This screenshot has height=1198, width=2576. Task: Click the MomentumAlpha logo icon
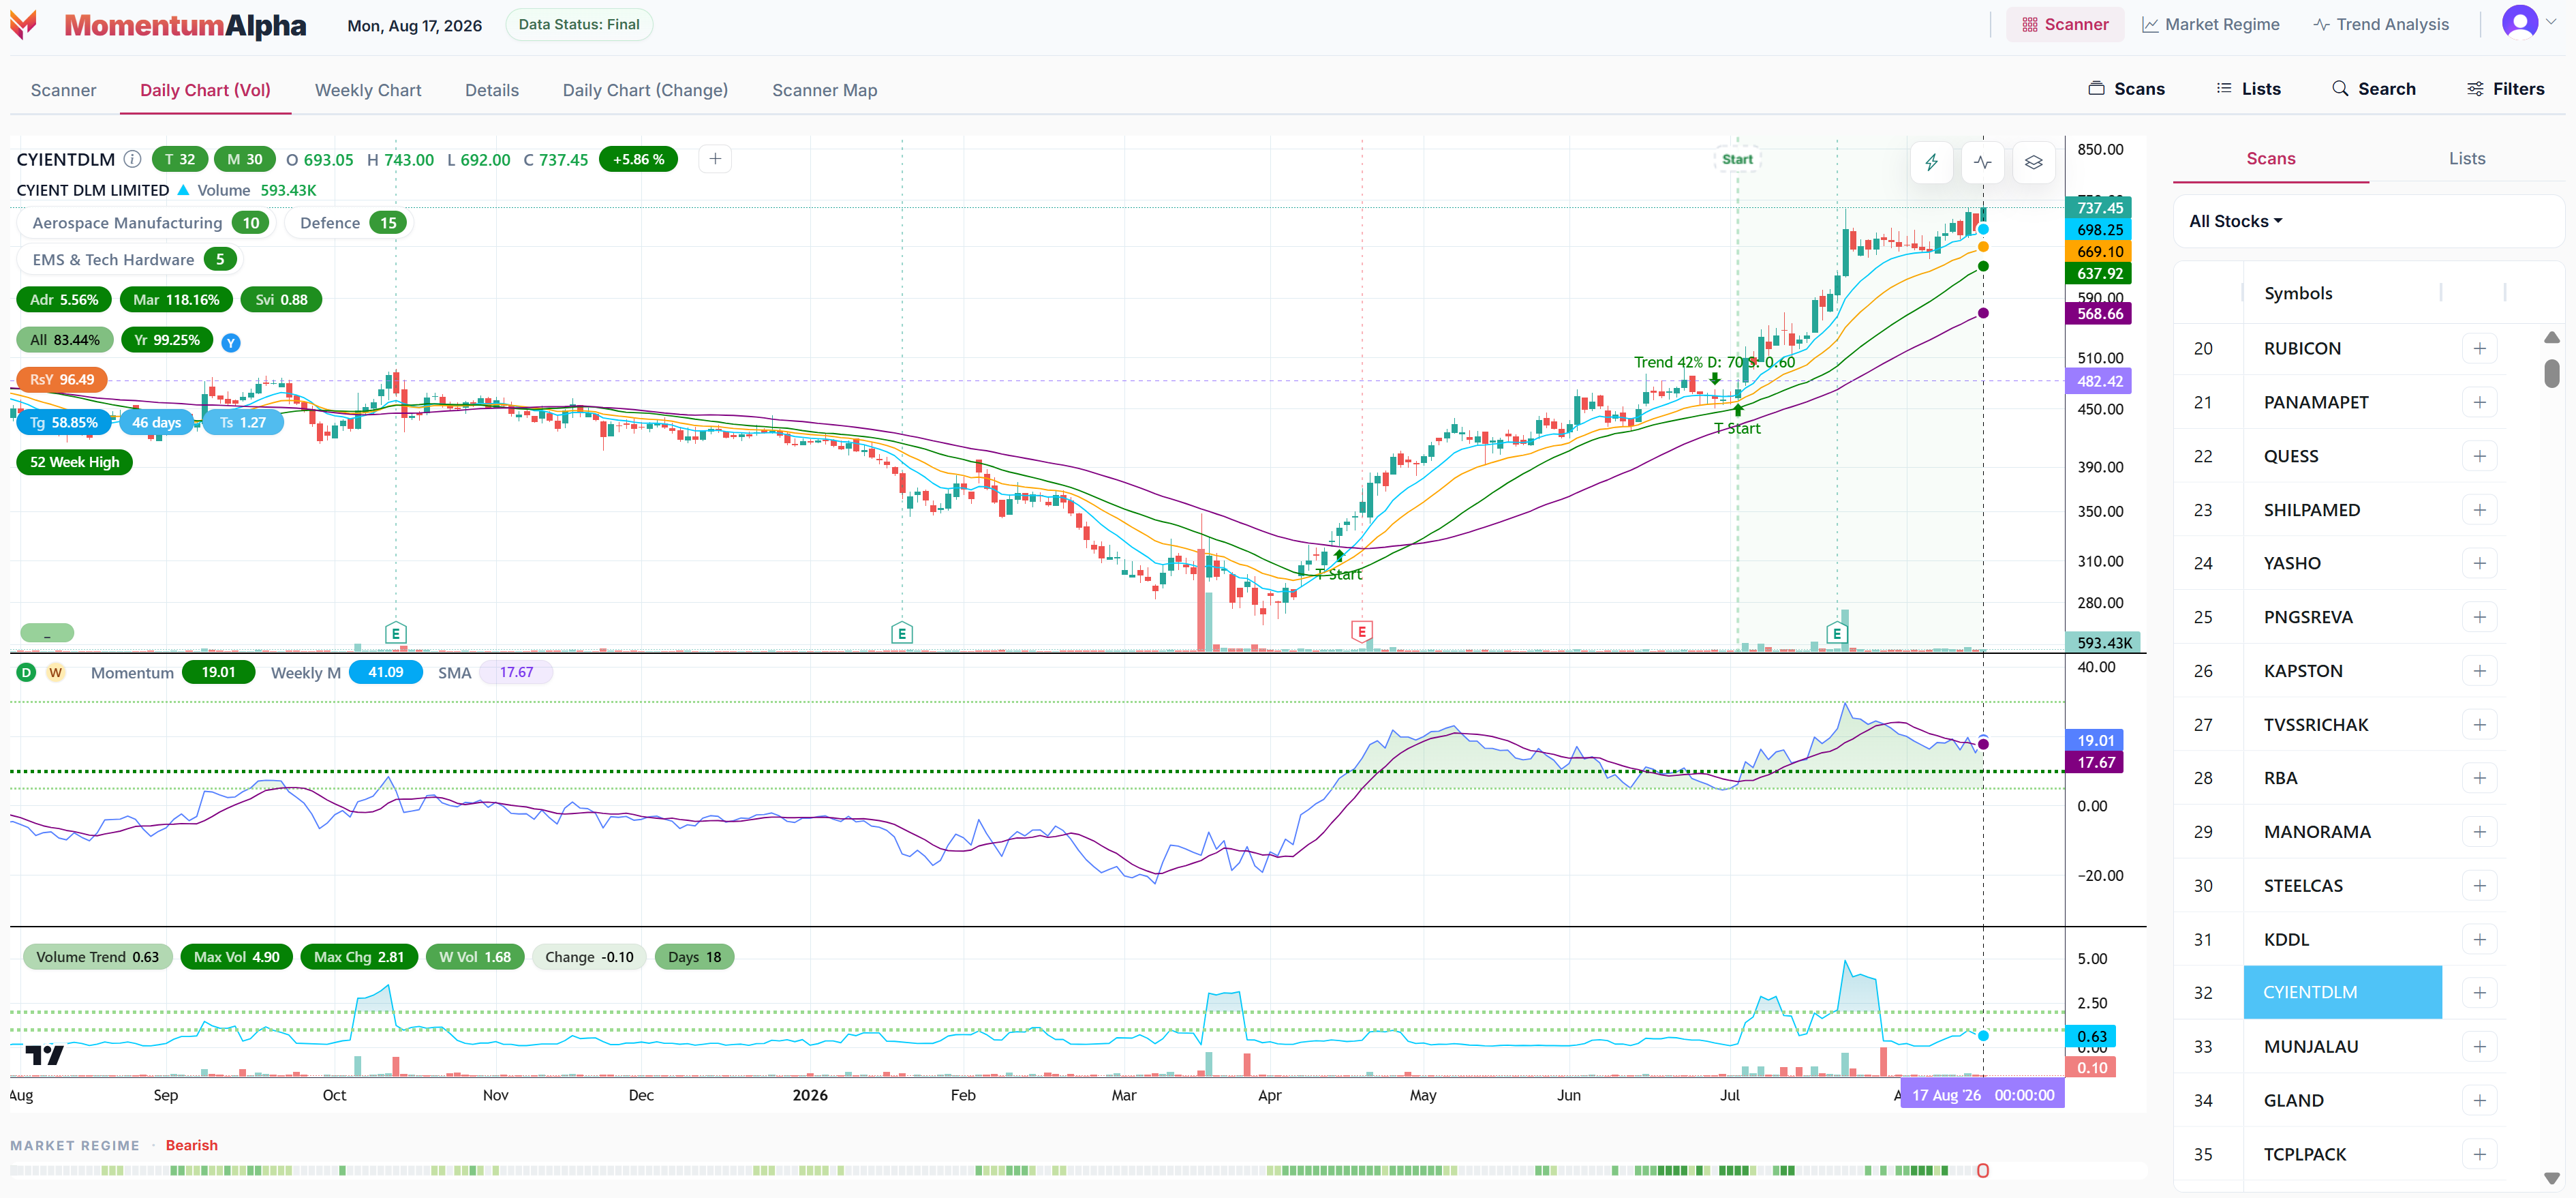23,24
